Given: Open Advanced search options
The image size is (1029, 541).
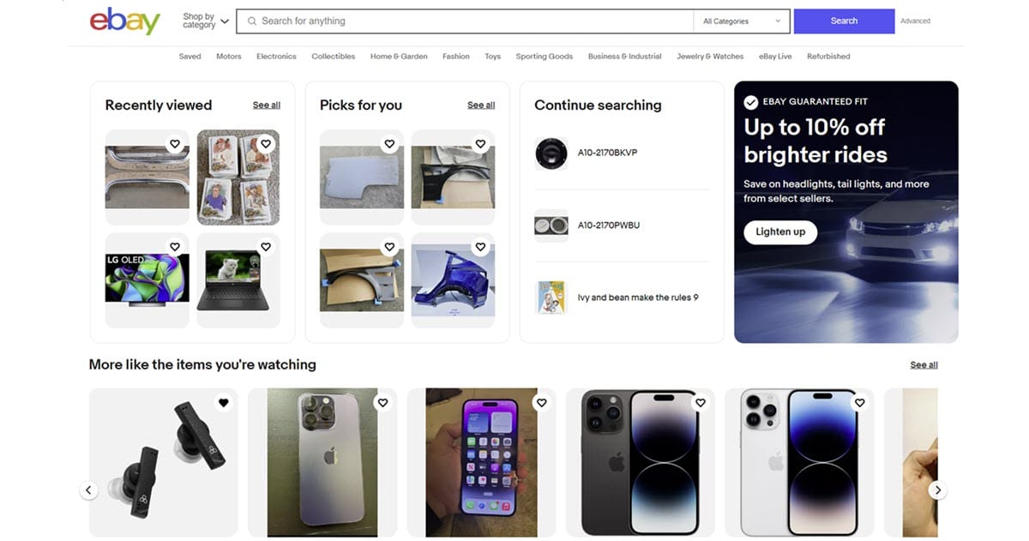Looking at the screenshot, I should click(x=915, y=21).
